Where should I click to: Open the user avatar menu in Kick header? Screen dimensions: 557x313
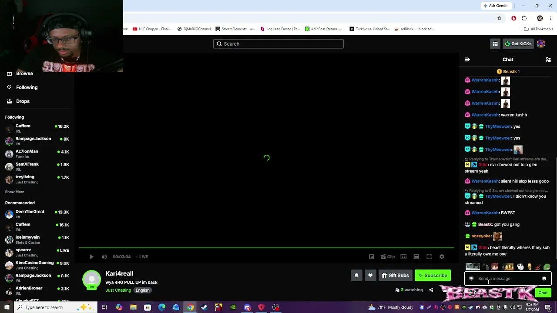tap(541, 44)
